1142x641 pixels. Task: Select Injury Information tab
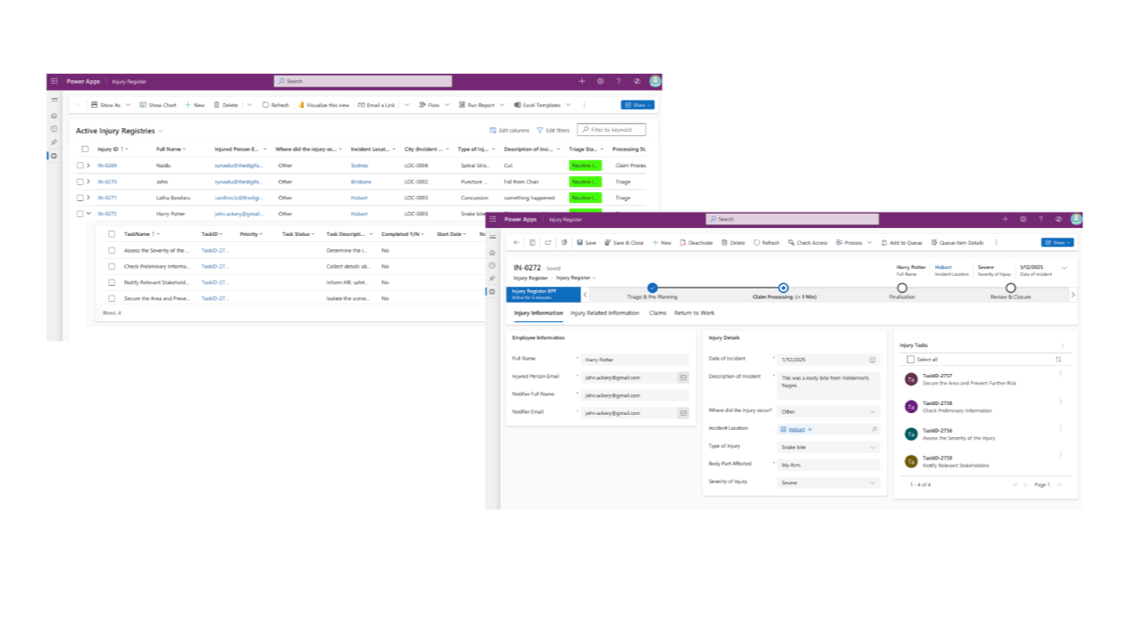(538, 313)
